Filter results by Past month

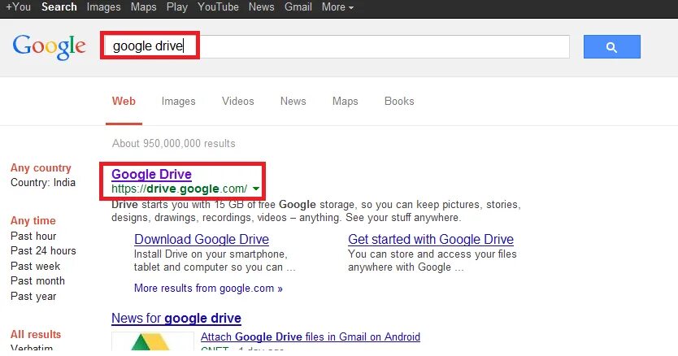pyautogui.click(x=37, y=280)
